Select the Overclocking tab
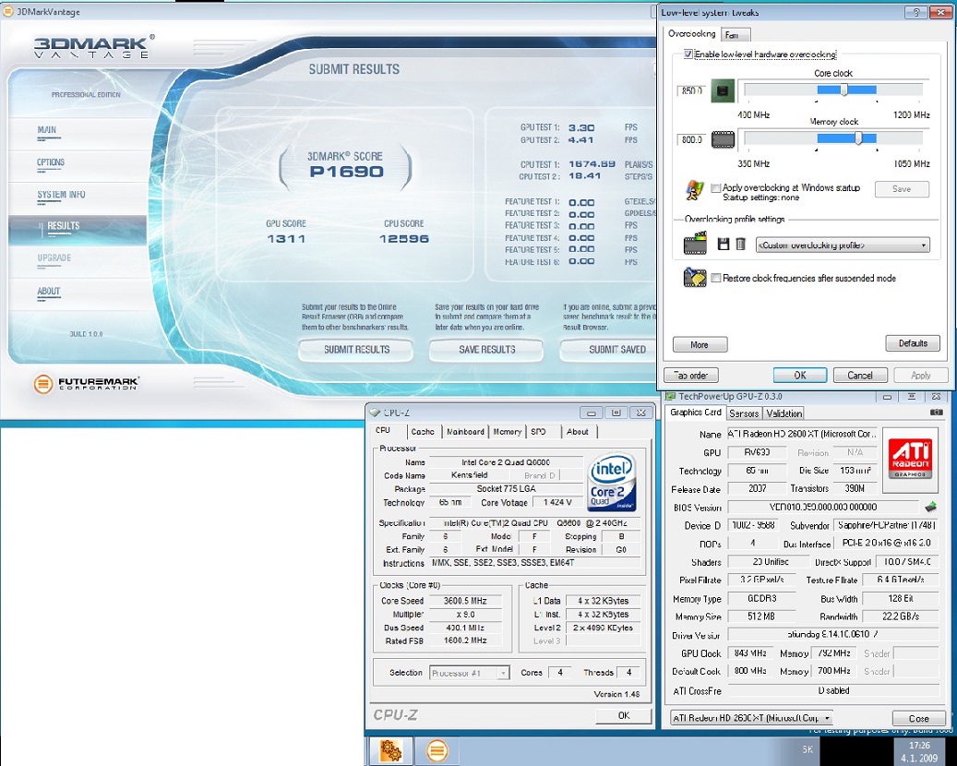 (691, 33)
